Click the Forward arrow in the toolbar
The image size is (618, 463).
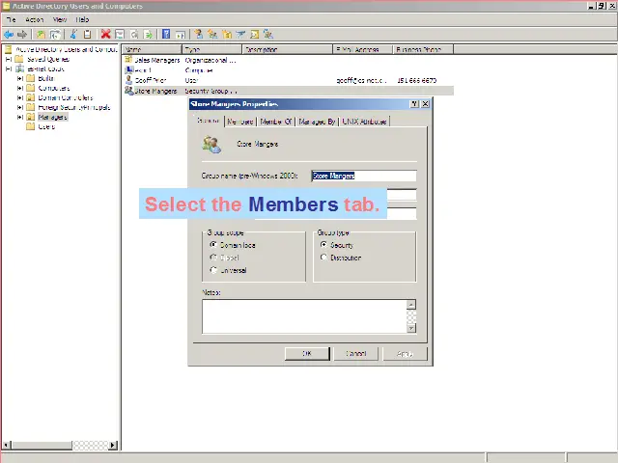coord(22,34)
